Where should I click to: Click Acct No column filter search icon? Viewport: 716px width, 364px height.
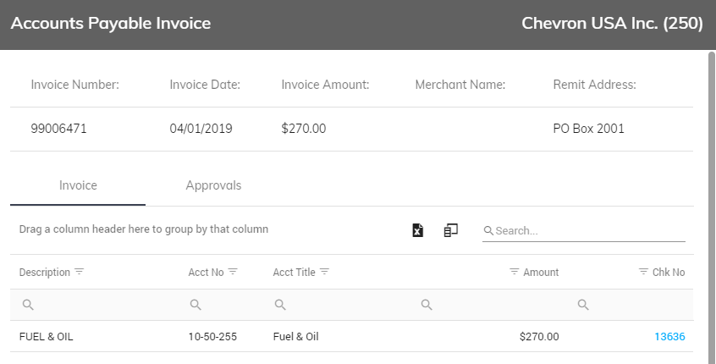point(196,305)
